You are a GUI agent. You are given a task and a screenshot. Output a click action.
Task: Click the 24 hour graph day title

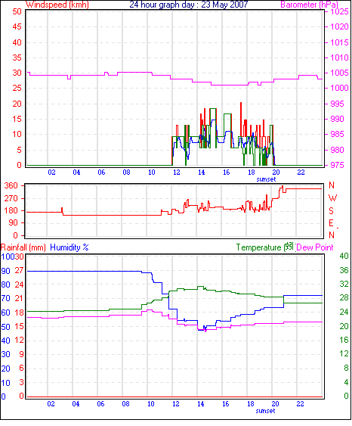click(189, 5)
